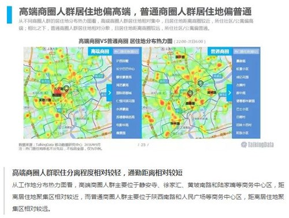Click the lower location pin on 普通商圈 map
The image size is (289, 218).
tap(190, 93)
